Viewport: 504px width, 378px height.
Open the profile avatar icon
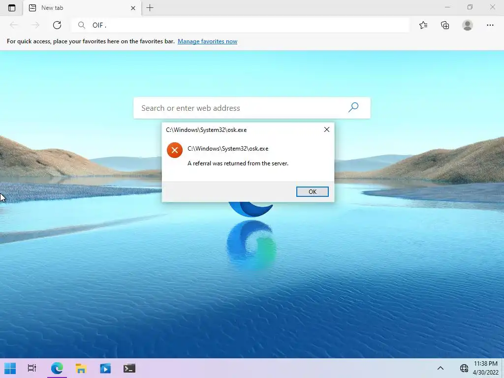468,25
